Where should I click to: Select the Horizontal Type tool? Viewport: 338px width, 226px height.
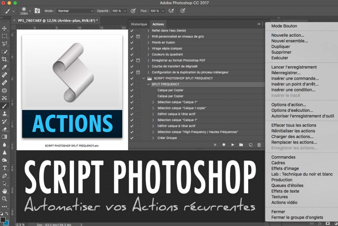pos(4,168)
